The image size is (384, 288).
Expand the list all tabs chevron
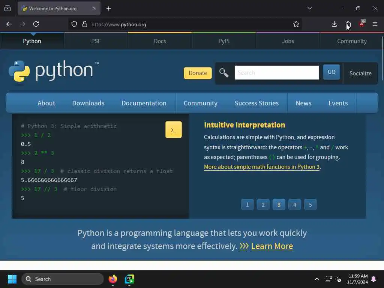(309, 8)
